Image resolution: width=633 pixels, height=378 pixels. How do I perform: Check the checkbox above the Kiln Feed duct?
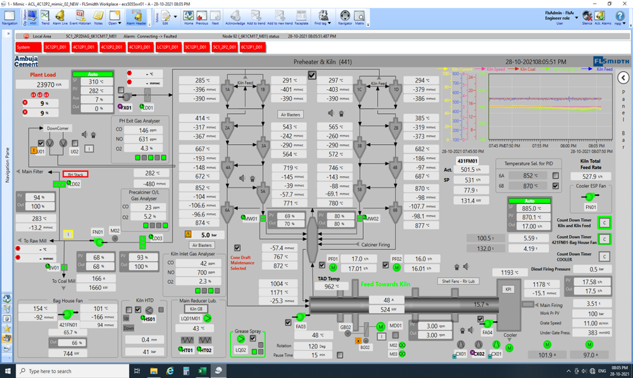coord(311,75)
